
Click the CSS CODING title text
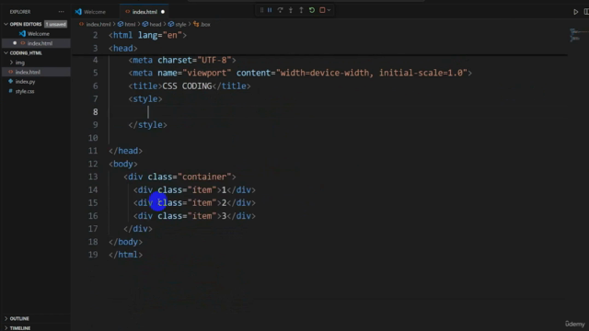click(187, 86)
